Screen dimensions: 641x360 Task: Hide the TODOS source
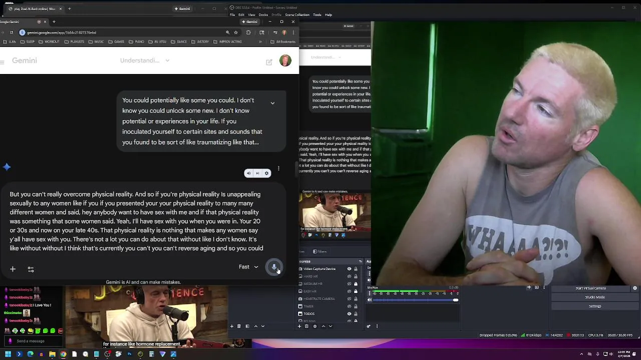350,314
